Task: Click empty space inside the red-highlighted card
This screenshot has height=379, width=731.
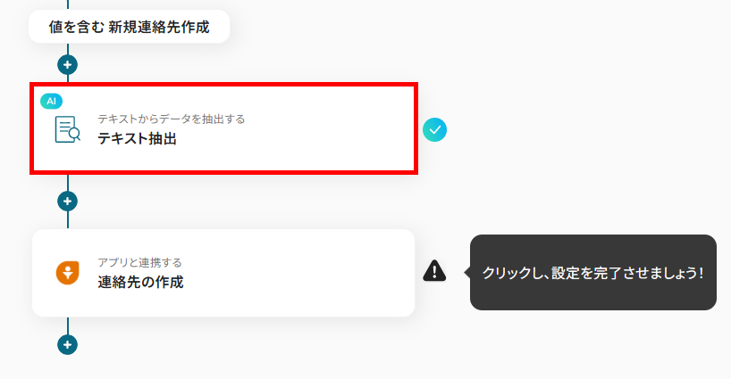Action: (x=326, y=139)
